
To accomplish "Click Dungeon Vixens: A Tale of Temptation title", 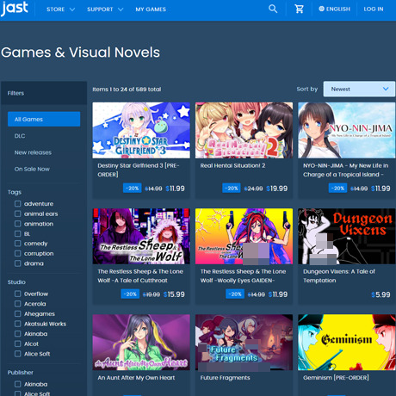I will pyautogui.click(x=339, y=275).
